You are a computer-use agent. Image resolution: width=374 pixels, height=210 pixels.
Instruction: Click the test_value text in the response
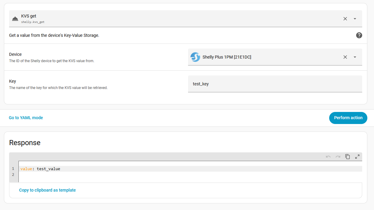(48, 169)
